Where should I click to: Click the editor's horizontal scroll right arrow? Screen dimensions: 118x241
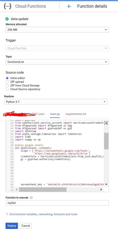point(101,189)
